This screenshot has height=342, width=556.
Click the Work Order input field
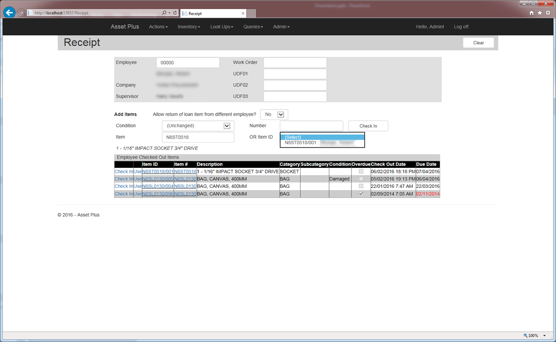coord(295,63)
